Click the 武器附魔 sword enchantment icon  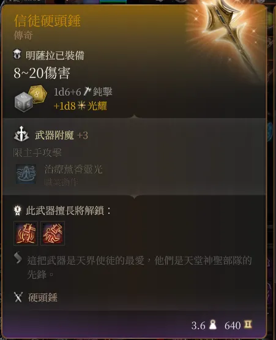pyautogui.click(x=21, y=134)
